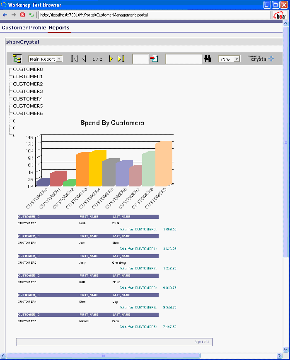Click the 9,039.75 total value
This screenshot has width=290, height=360.
coord(169,288)
